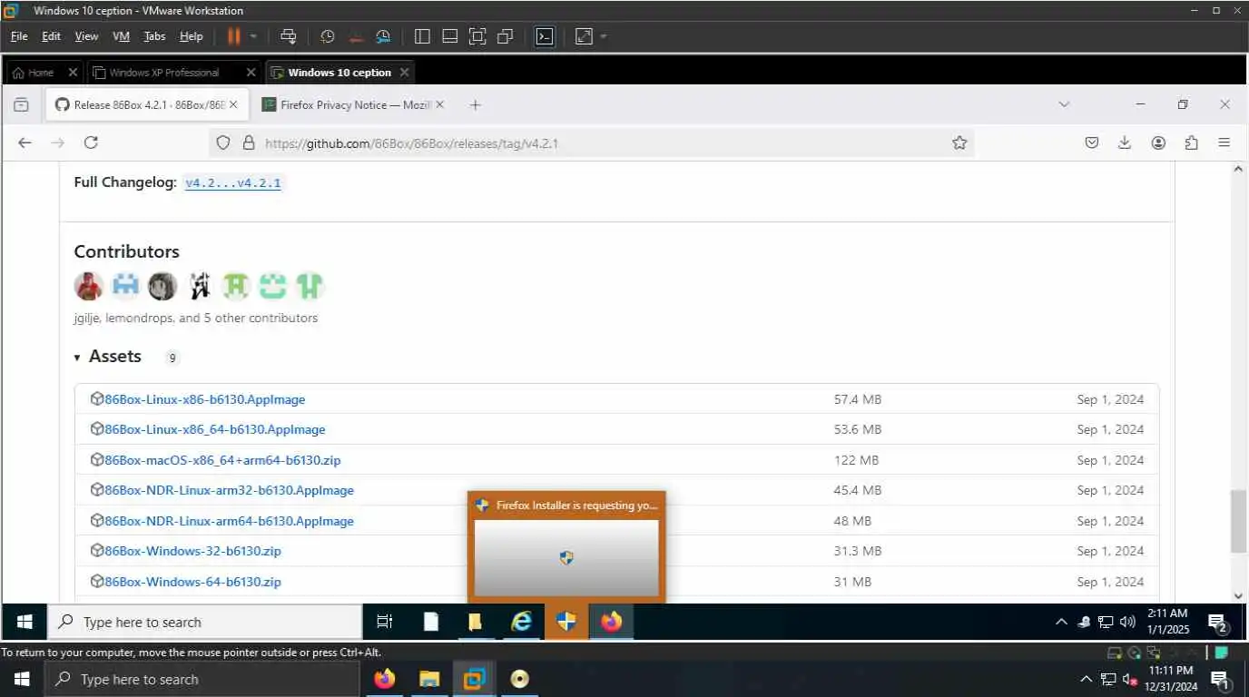This screenshot has width=1249, height=697.
Task: Enter VMware full screen mode
Action: pyautogui.click(x=477, y=36)
